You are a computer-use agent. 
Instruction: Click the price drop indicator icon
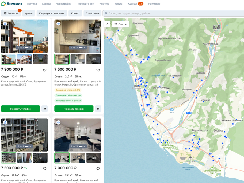26,168
